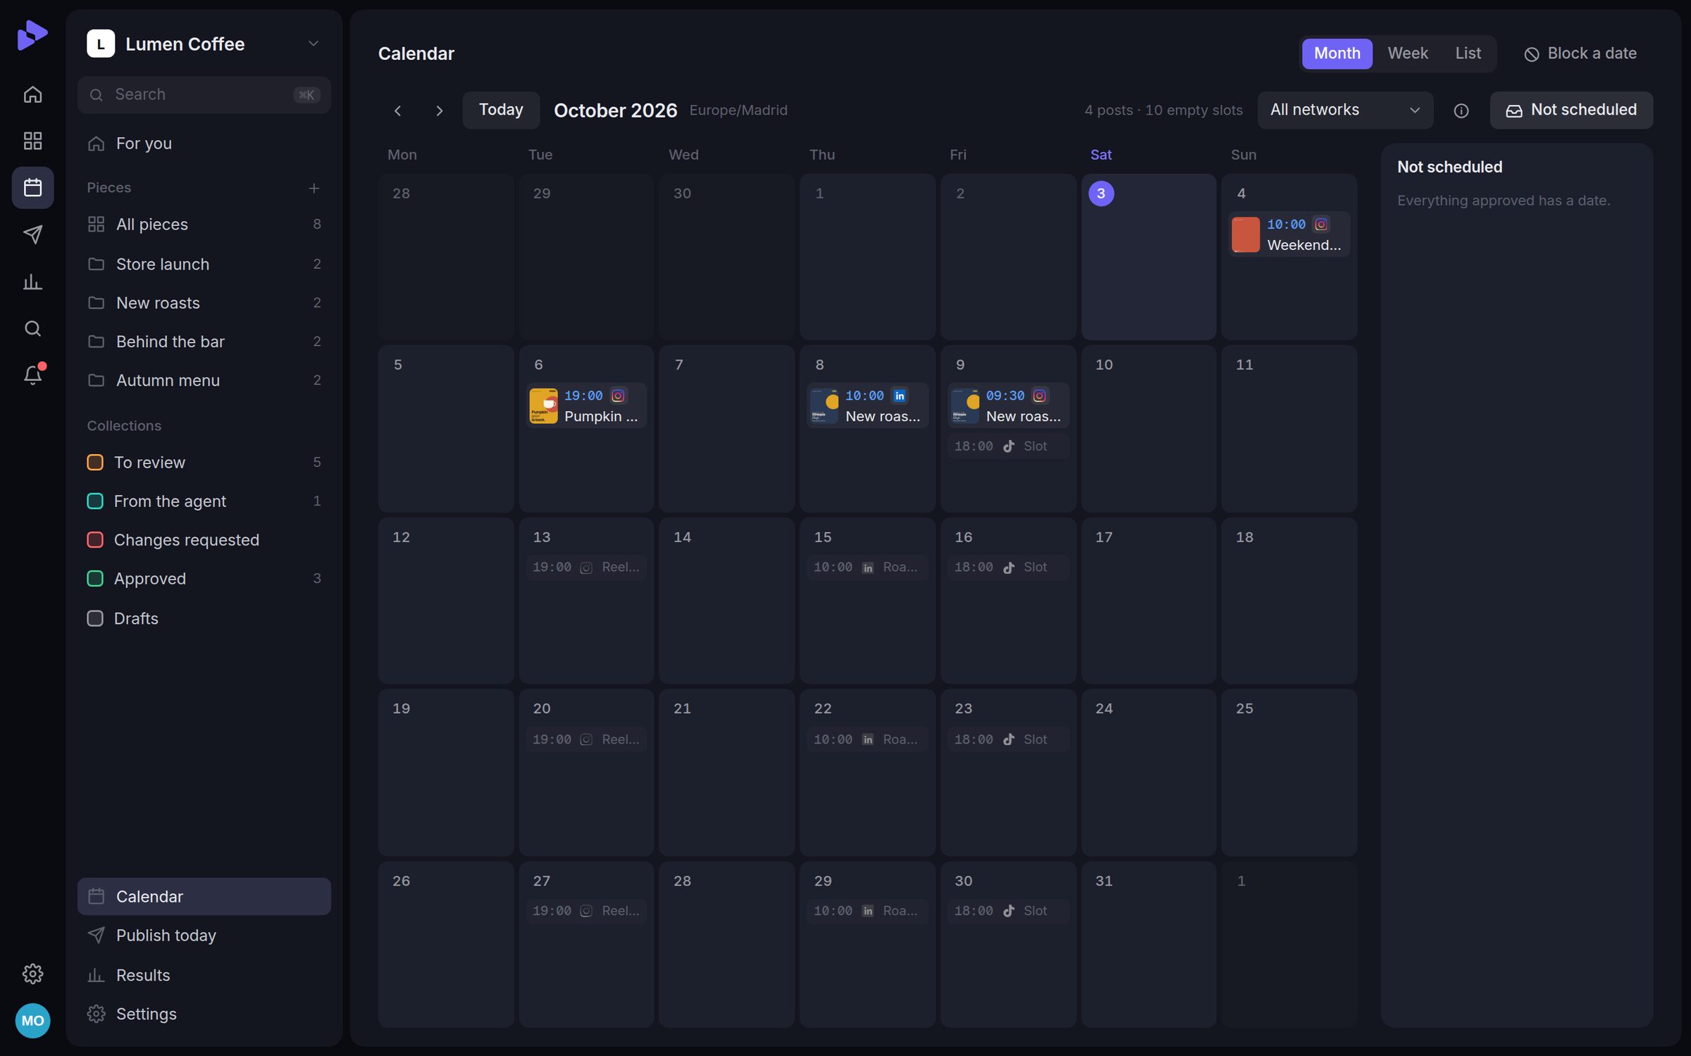Open the Pumpkin post on October 6
The width and height of the screenshot is (1691, 1056).
click(x=586, y=406)
